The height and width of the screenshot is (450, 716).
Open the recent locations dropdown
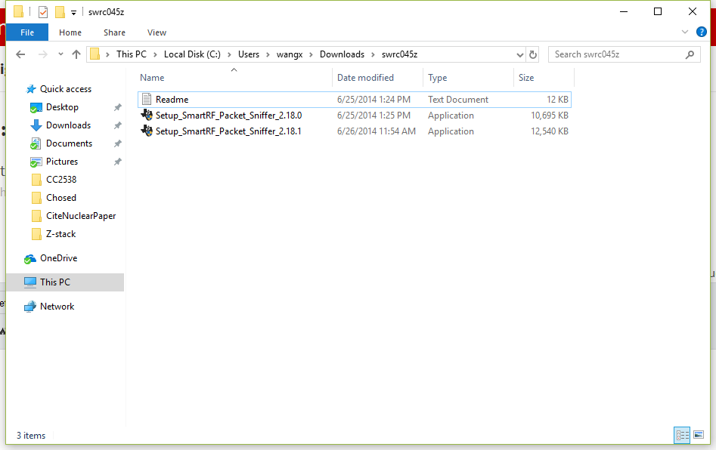tap(60, 54)
